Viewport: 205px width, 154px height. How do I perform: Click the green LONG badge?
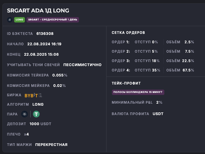point(19,20)
